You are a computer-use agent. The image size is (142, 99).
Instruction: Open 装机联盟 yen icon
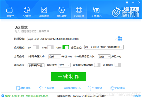[62, 10]
